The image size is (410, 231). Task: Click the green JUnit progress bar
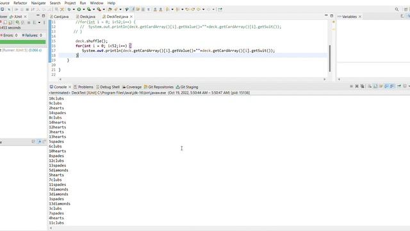(23, 41)
